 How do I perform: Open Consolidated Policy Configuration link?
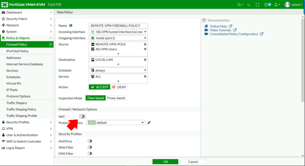point(234,34)
